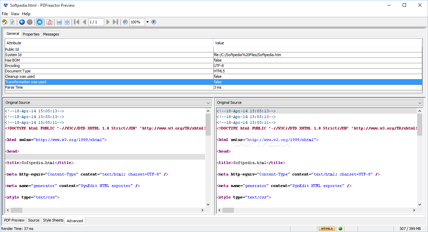Click the title line in left source pane
The image size is (428, 232).
[39, 163]
